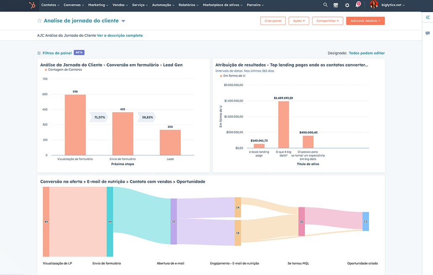Open the Compartilhar dropdown

coord(327,20)
